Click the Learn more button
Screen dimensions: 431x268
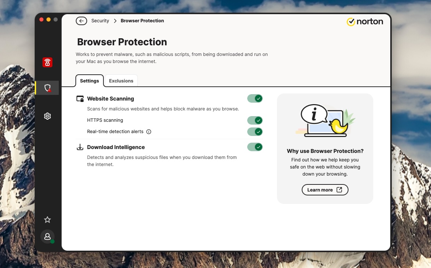324,189
